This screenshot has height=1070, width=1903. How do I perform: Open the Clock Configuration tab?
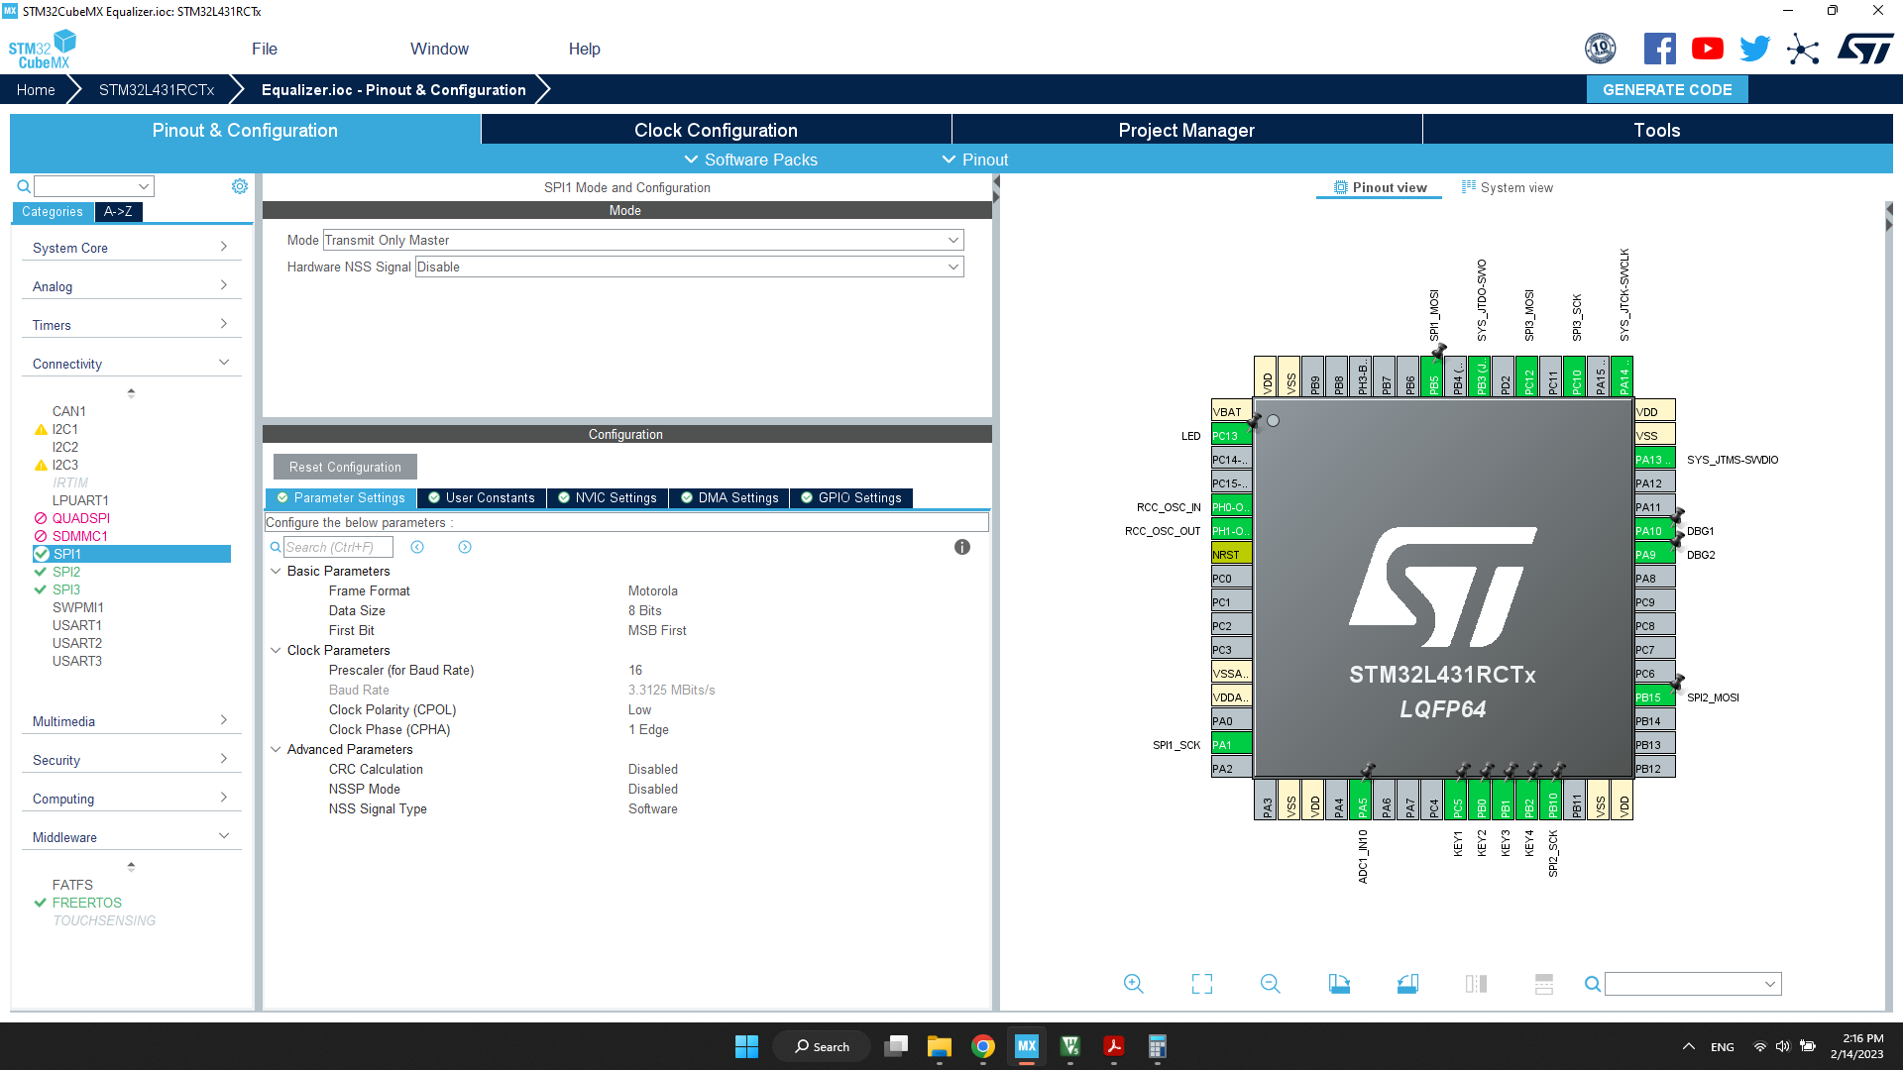[x=716, y=130]
